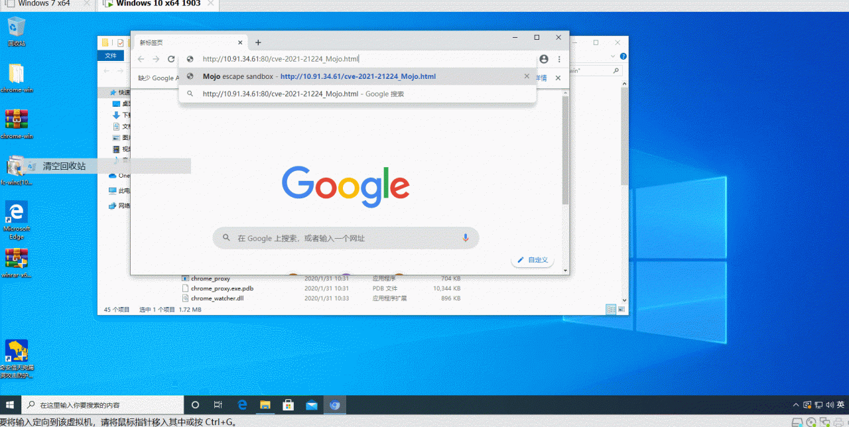Screen dimensions: 849x427
Task: Click the Chrome reload page icon
Action: [171, 59]
